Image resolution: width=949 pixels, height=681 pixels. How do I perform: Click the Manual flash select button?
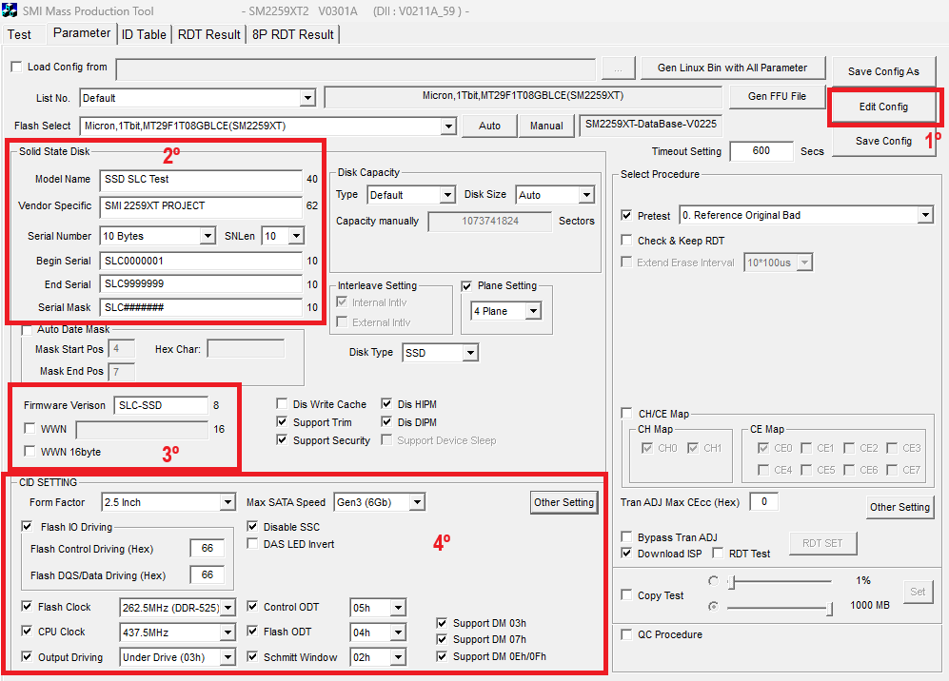pyautogui.click(x=546, y=126)
